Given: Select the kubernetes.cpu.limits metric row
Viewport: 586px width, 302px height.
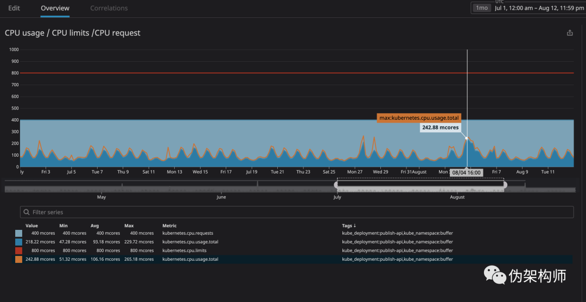Looking at the screenshot, I should coord(294,250).
